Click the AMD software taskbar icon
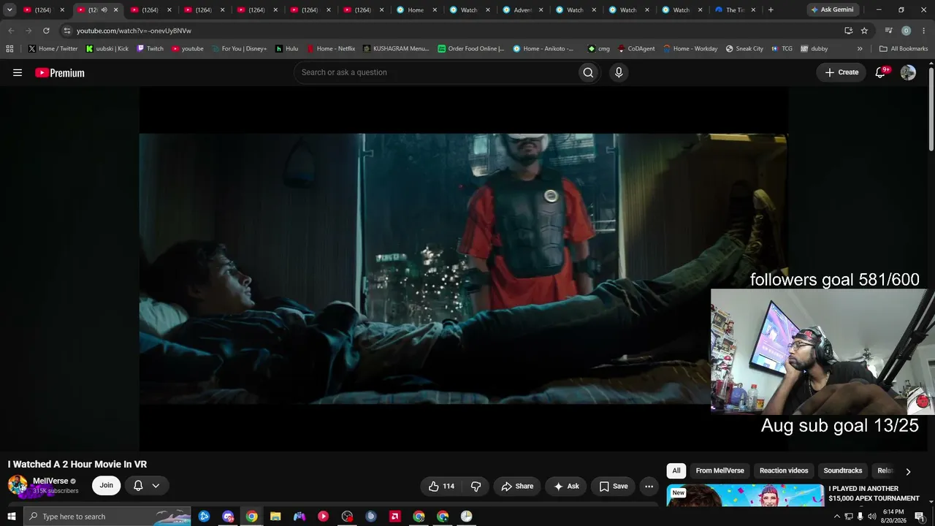This screenshot has height=526, width=935. coord(394,517)
